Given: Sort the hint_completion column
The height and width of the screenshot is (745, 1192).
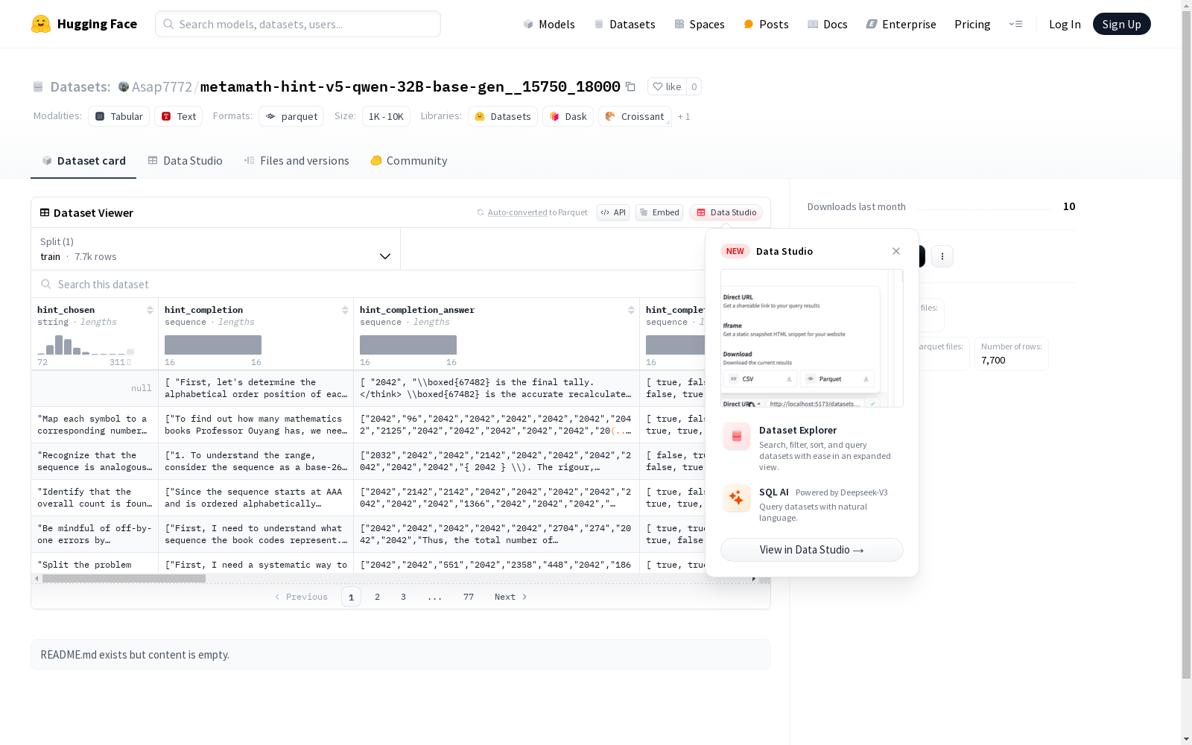Looking at the screenshot, I should [345, 310].
